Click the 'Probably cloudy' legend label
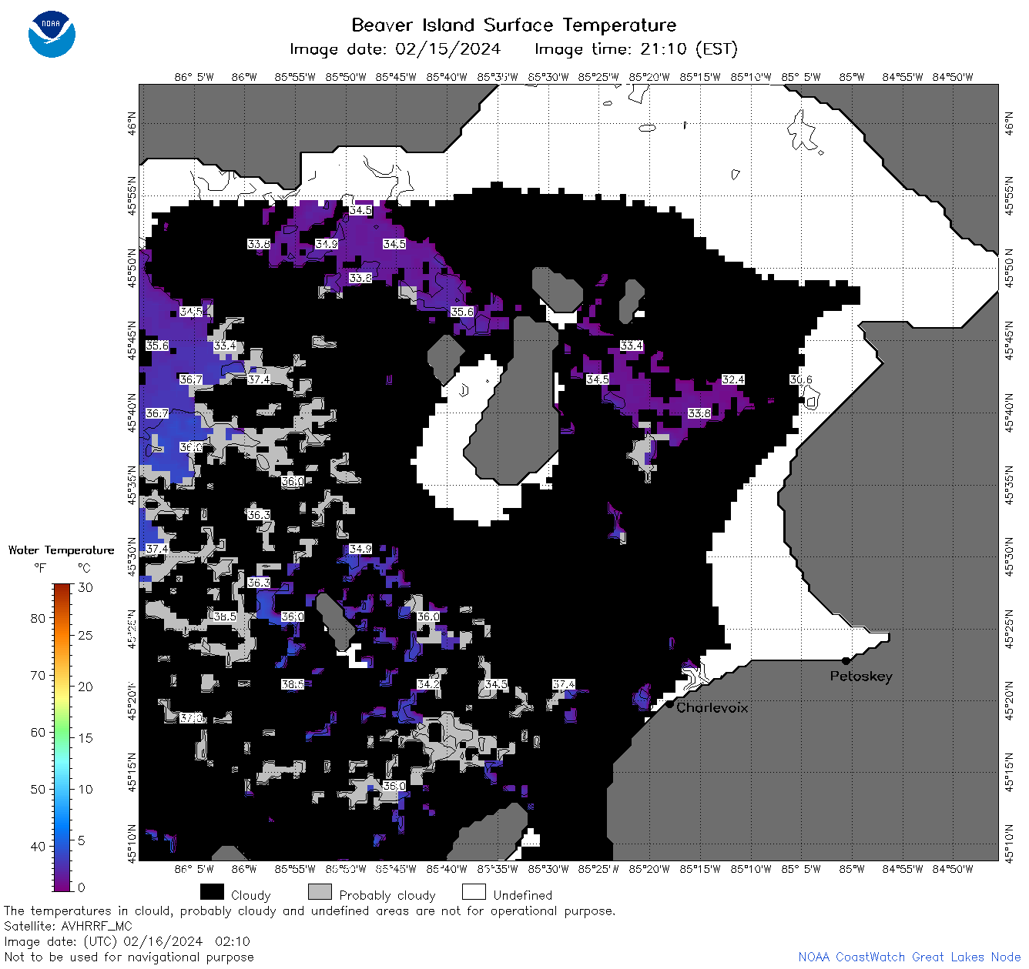 [387, 895]
